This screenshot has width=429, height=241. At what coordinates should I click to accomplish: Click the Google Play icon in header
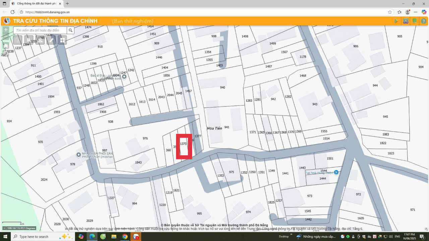point(396,21)
